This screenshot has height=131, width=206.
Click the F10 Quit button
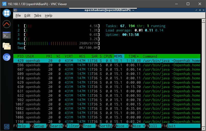172,126
